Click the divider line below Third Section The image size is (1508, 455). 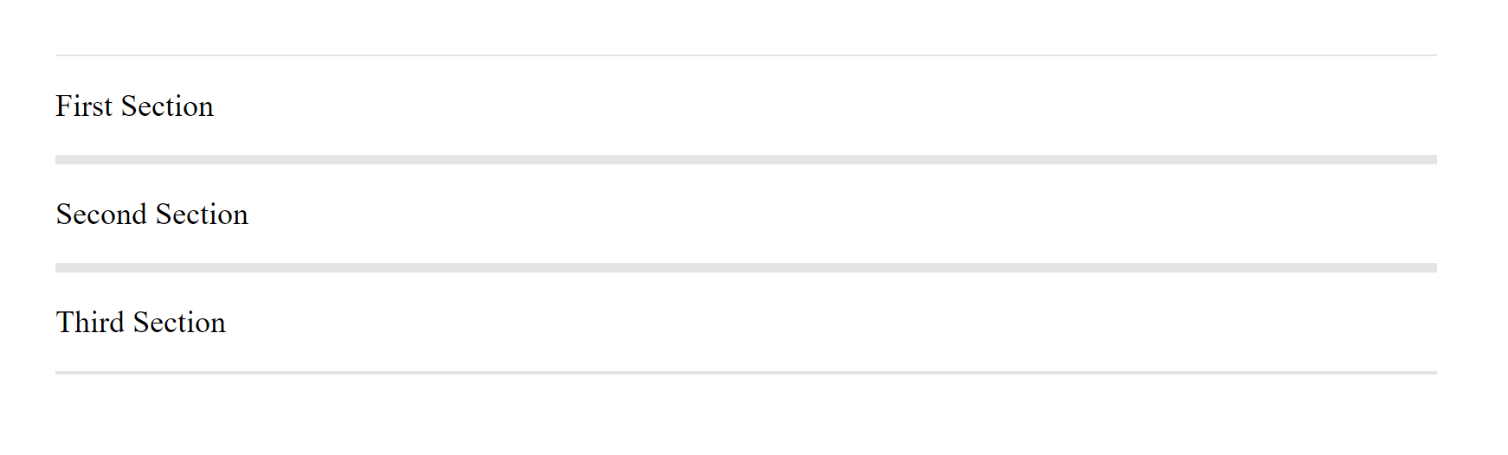pyautogui.click(x=745, y=373)
